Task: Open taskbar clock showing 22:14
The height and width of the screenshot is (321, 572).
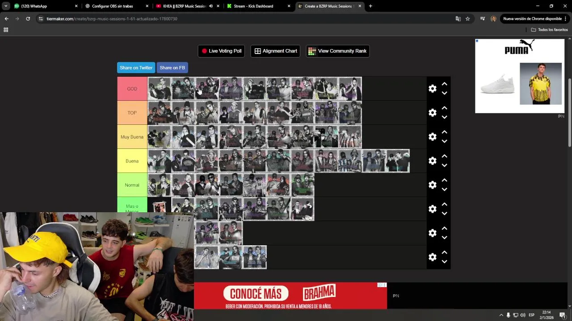Action: click(547, 315)
